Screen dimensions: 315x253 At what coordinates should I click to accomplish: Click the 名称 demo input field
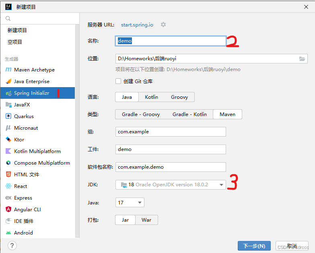[x=171, y=41]
